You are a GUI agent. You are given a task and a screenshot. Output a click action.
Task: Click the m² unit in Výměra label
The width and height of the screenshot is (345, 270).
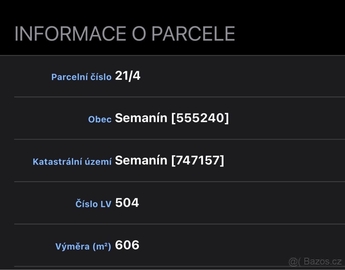pos(102,246)
